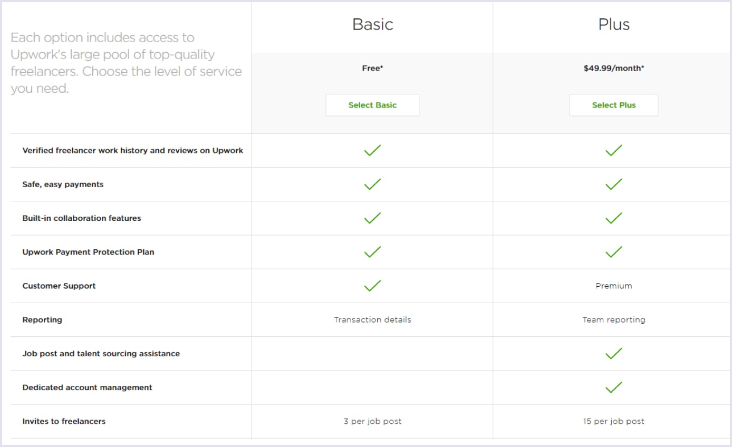Click the Safe, easy payments row label

[63, 184]
